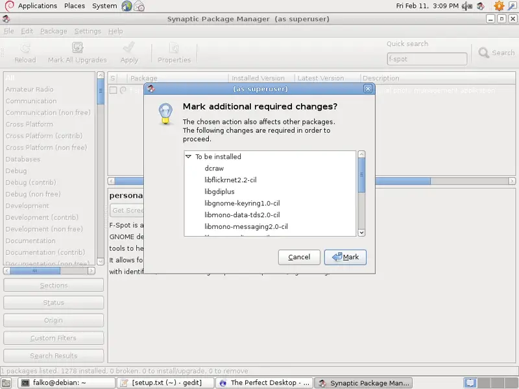The height and width of the screenshot is (389, 519).
Task: Select libmono-messaging2.0-cil in the list
Action: point(246,226)
